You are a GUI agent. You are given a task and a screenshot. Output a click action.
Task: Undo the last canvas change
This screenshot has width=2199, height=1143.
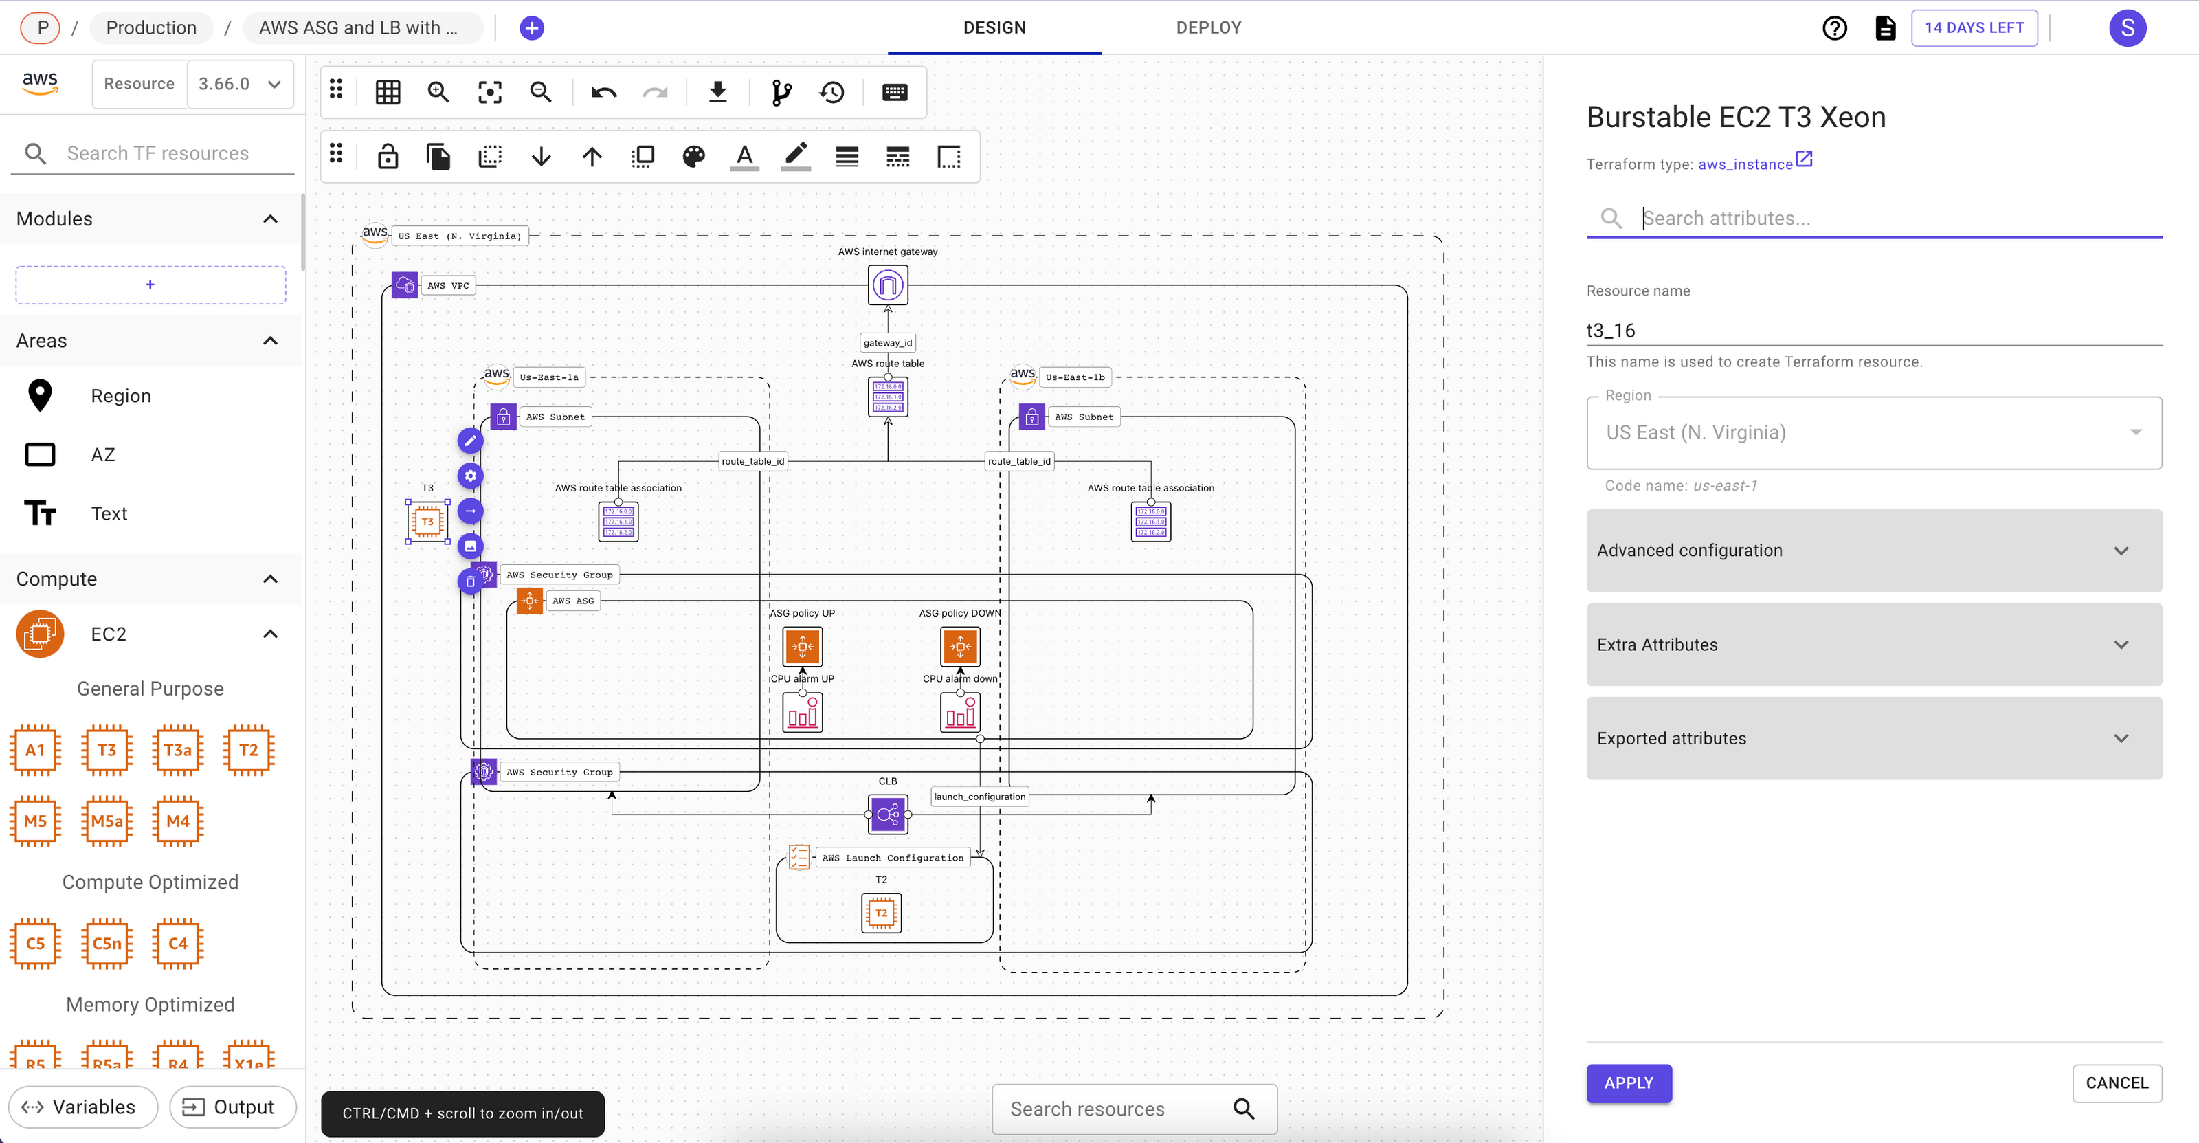pos(603,91)
